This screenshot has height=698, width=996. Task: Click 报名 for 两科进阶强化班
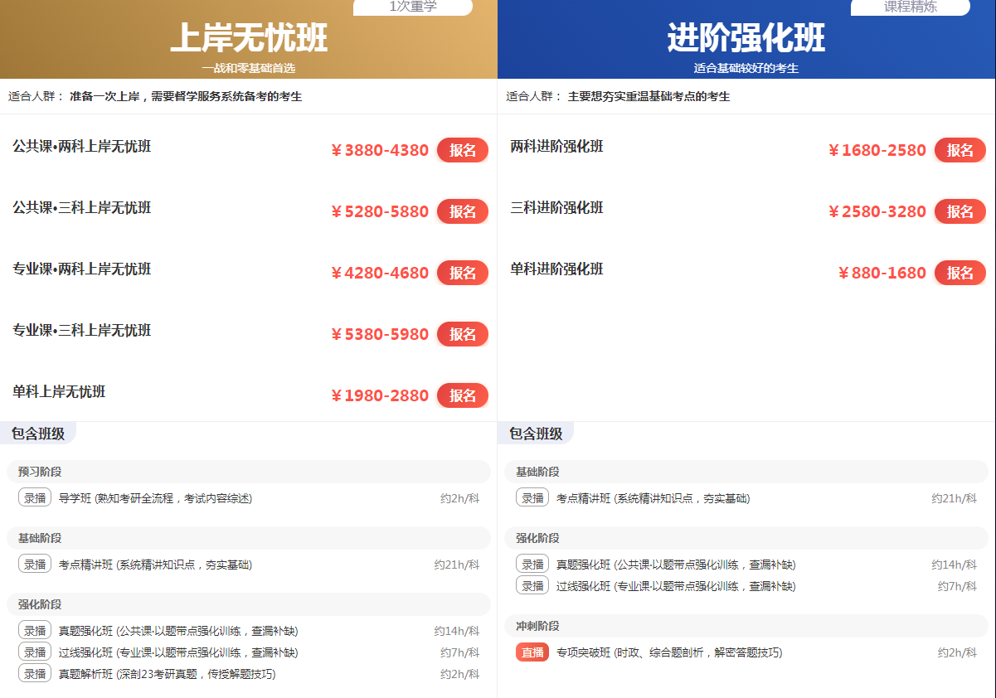coord(960,150)
